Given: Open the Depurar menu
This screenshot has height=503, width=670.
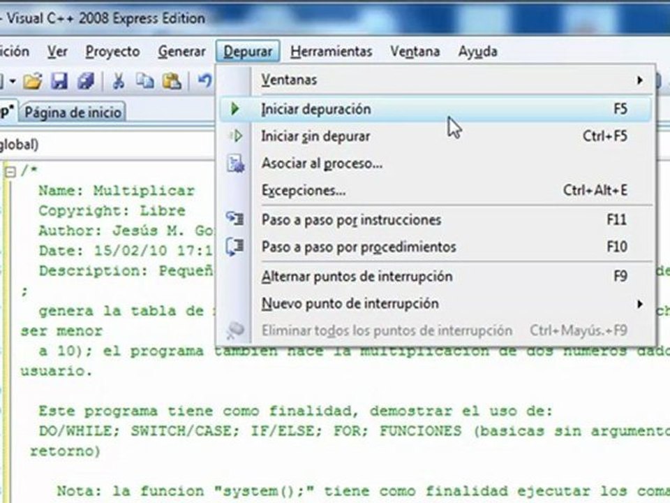Looking at the screenshot, I should pos(248,51).
